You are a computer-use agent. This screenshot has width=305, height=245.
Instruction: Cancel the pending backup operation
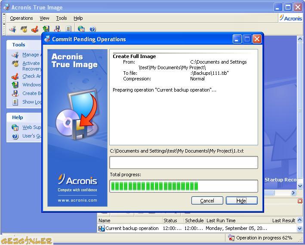(207, 201)
